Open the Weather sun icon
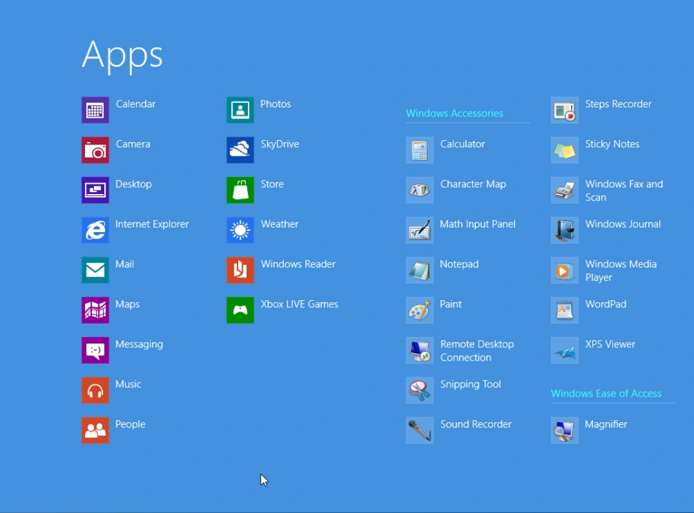 pyautogui.click(x=240, y=230)
